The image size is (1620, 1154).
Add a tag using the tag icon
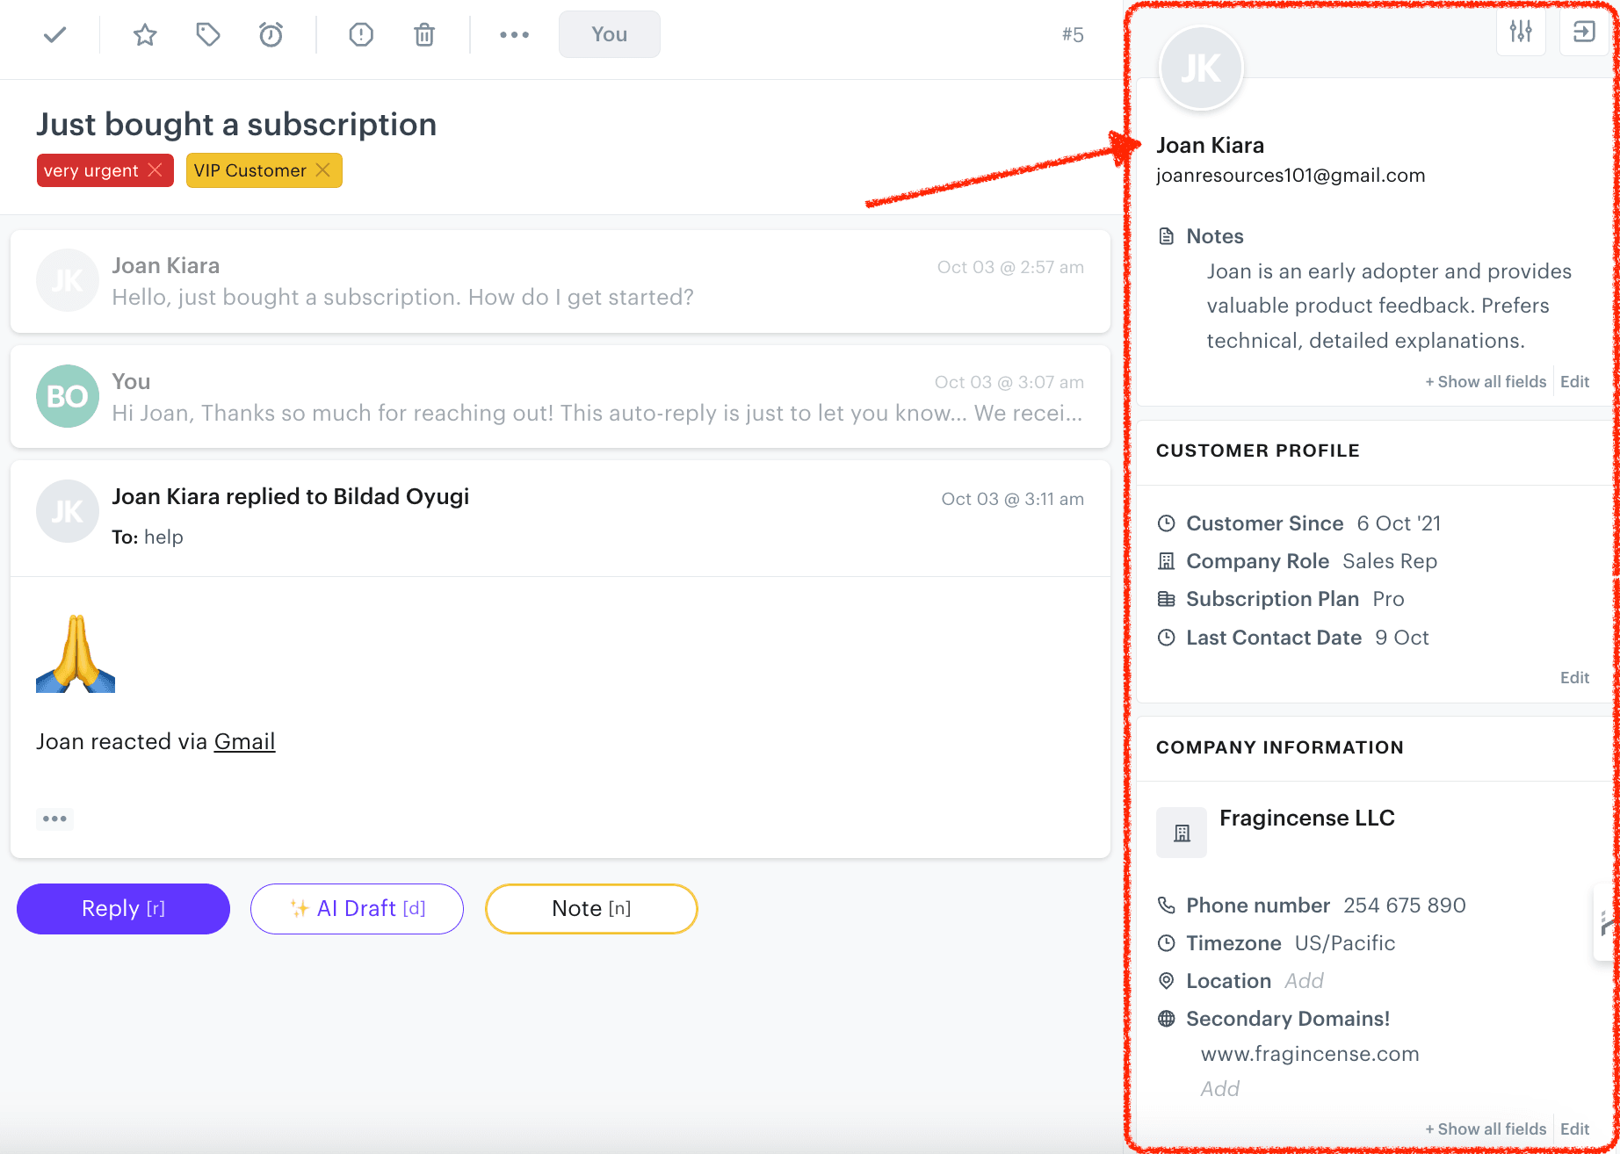point(207,34)
